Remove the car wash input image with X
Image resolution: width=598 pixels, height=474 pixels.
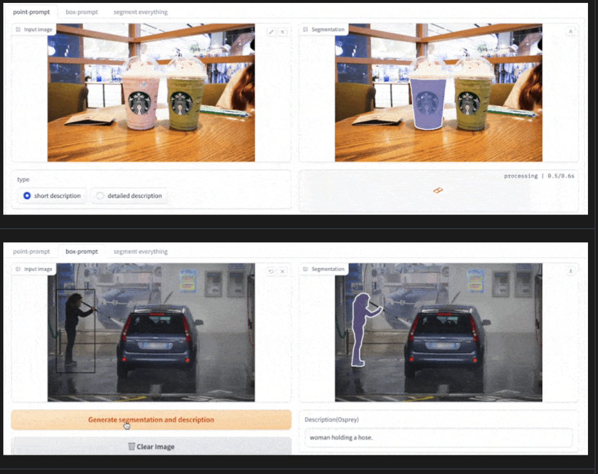coord(283,271)
